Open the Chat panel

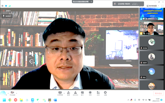point(82,93)
